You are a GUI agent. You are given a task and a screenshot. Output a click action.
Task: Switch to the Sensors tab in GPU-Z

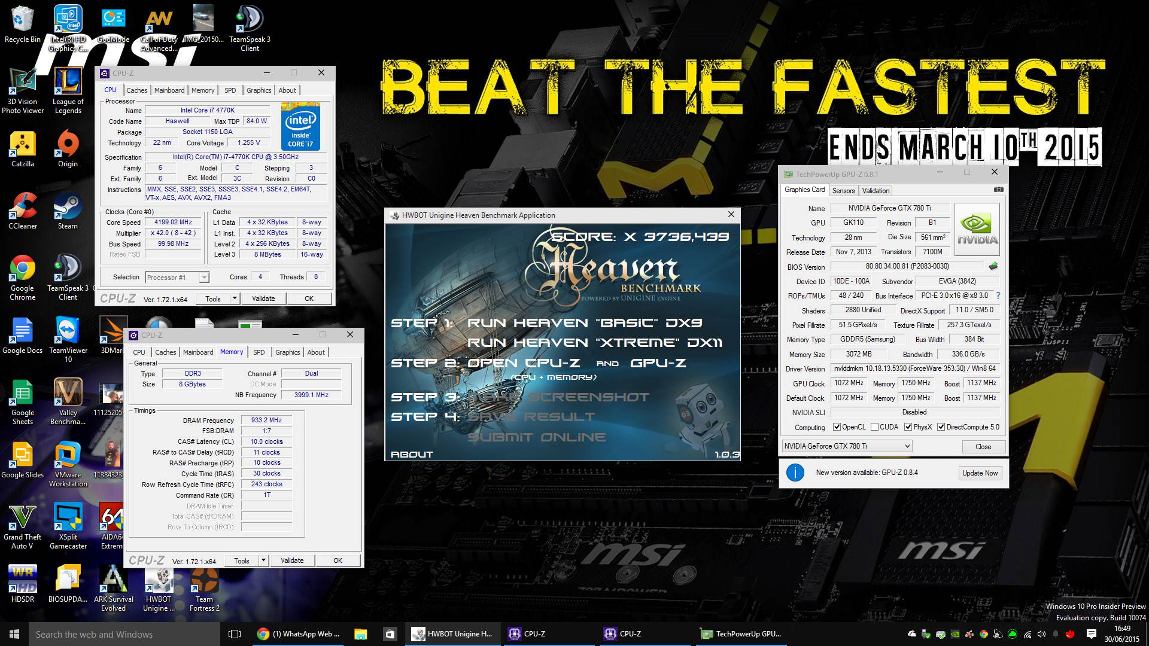click(x=843, y=191)
